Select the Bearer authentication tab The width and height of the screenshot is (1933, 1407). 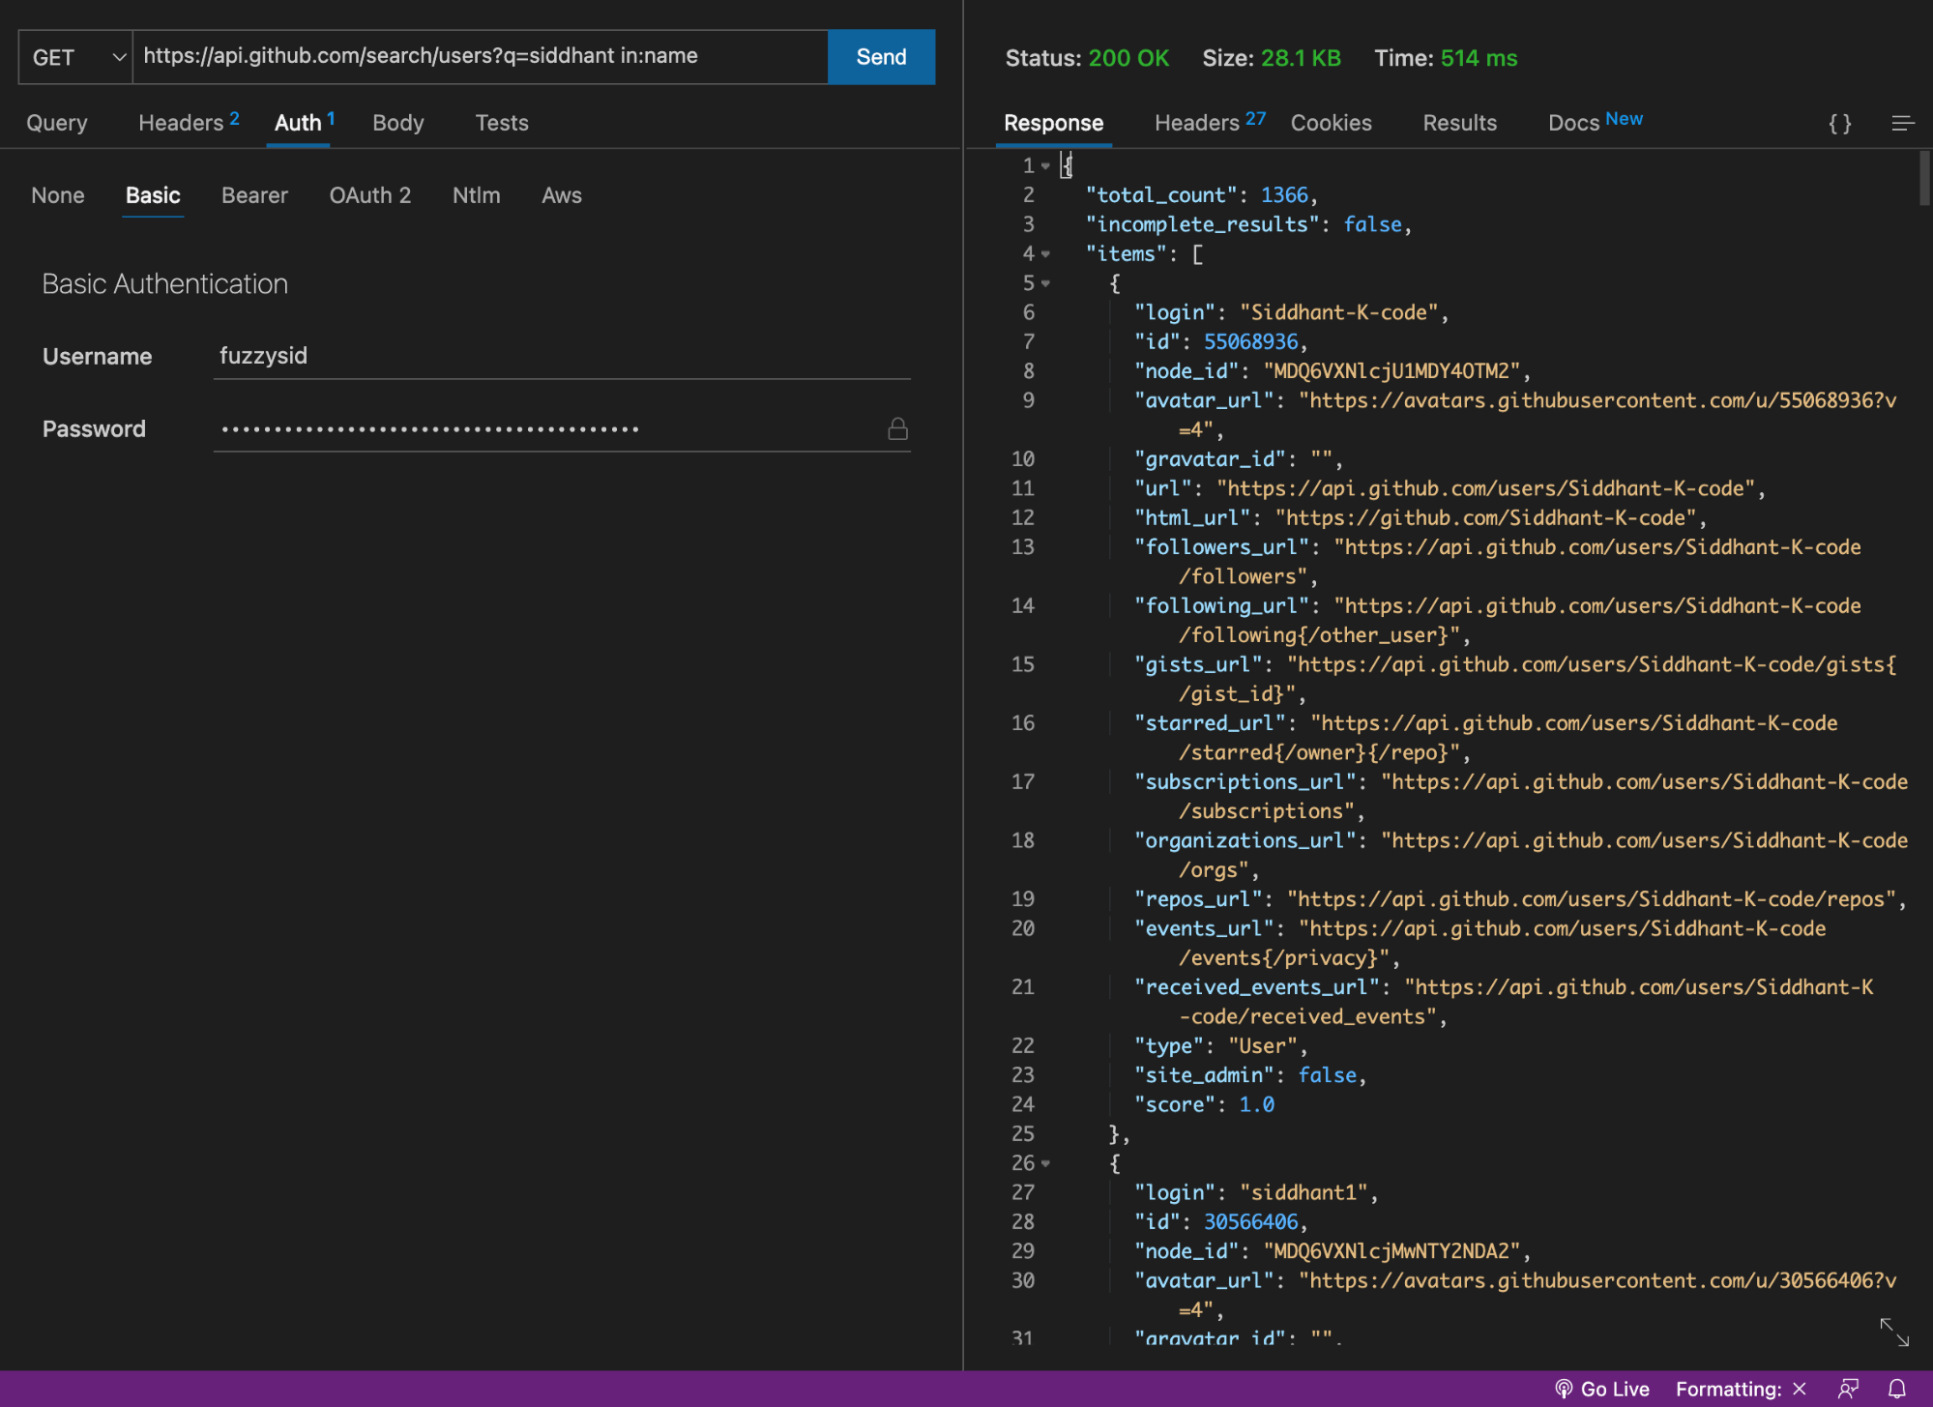(255, 193)
